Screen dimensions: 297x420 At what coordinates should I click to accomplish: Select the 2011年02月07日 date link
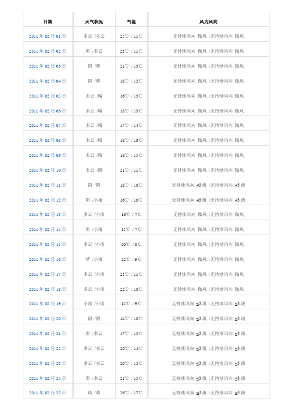pos(48,125)
